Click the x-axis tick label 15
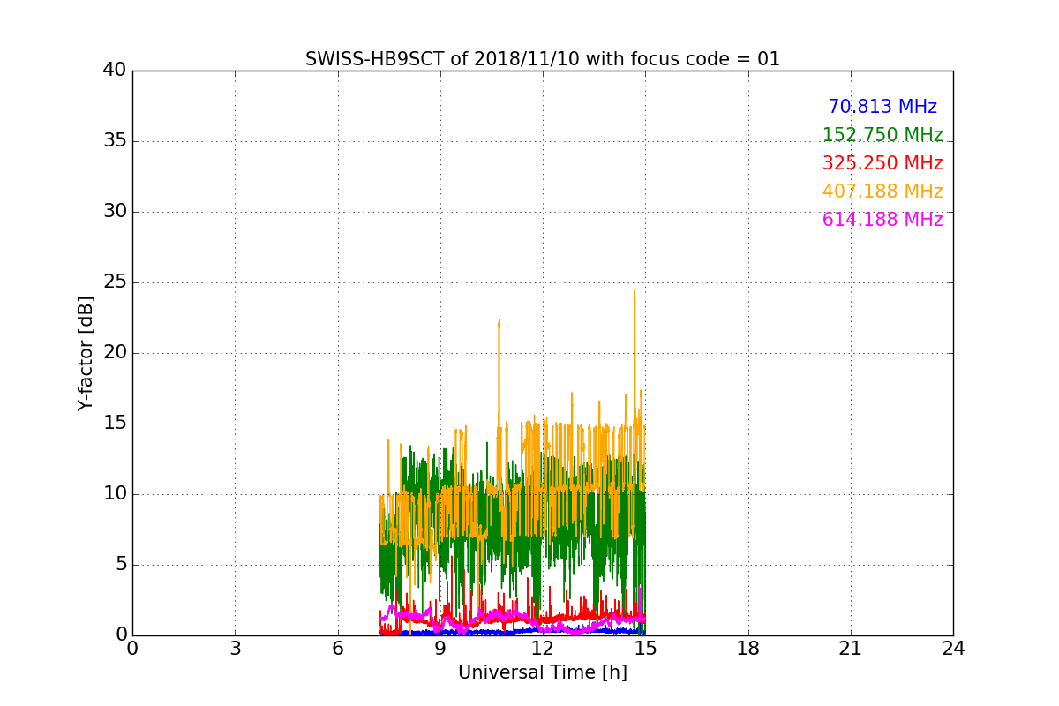Viewport: 1059px width, 706px height. tap(645, 648)
